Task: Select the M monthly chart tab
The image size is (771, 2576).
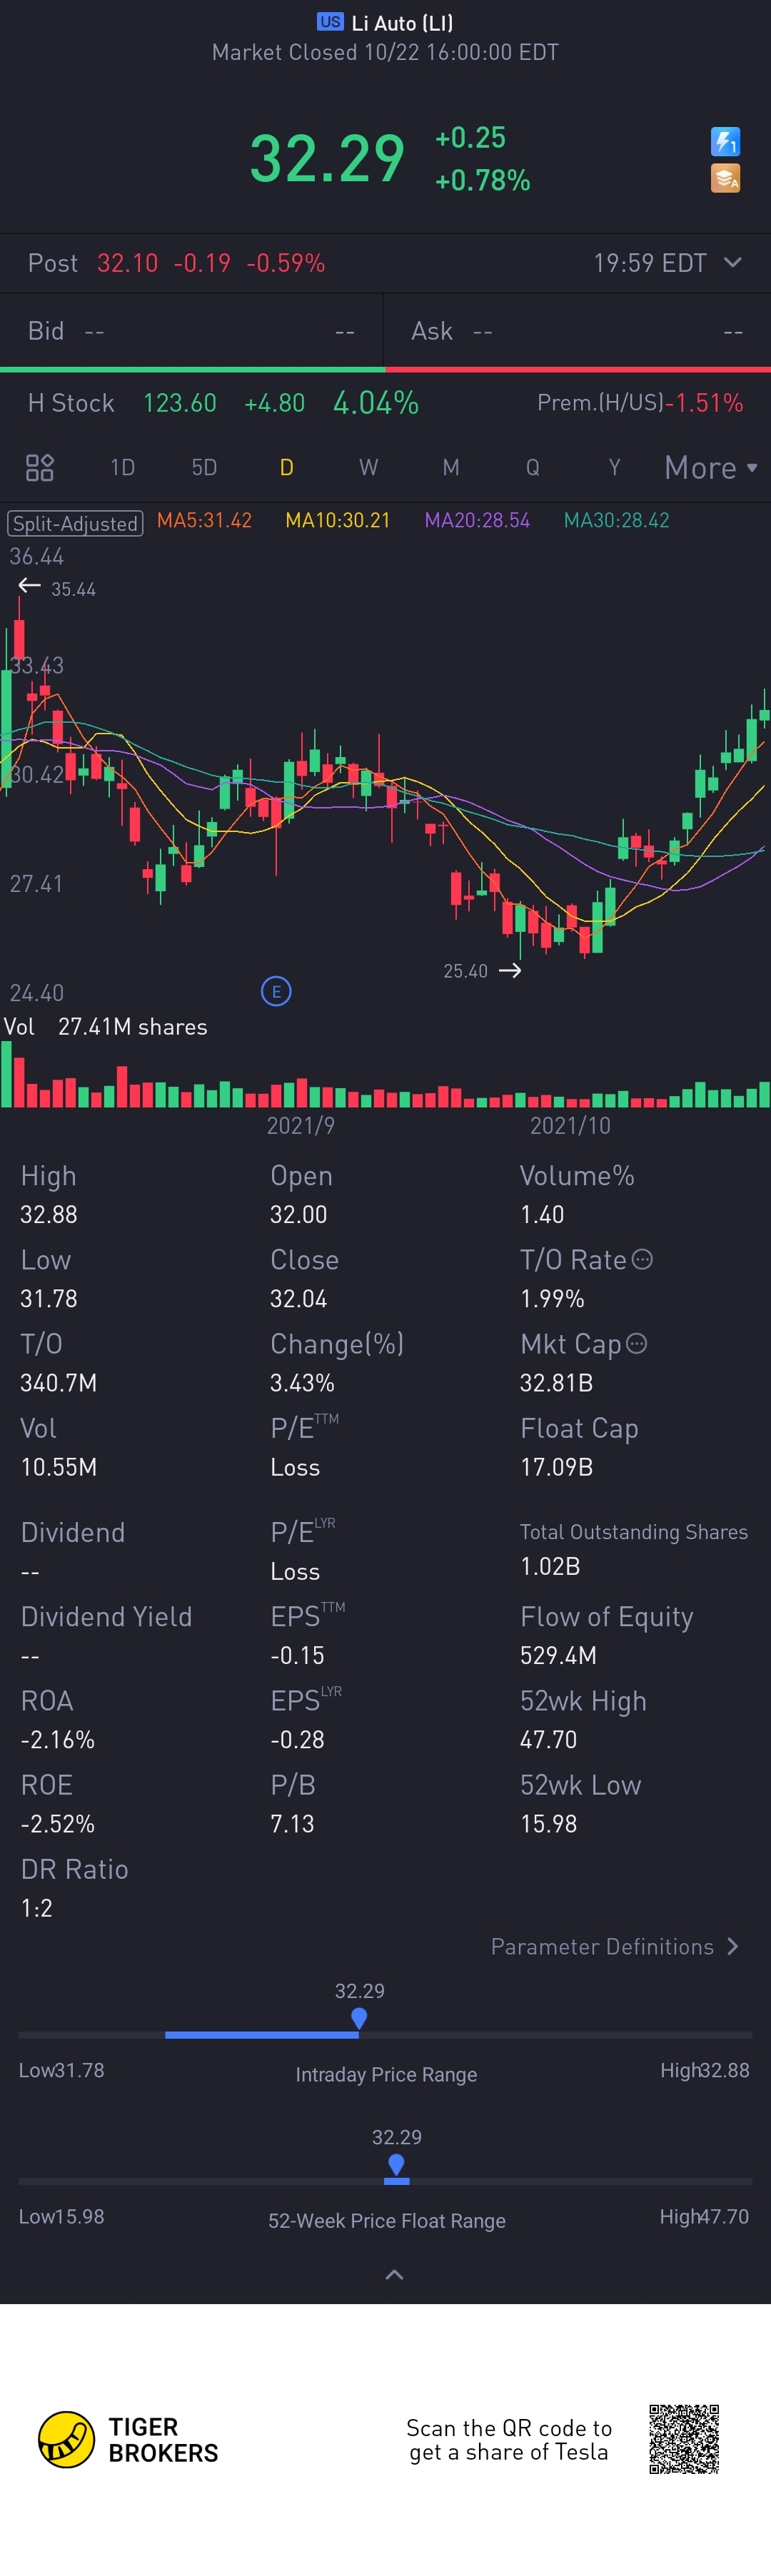Action: click(451, 467)
